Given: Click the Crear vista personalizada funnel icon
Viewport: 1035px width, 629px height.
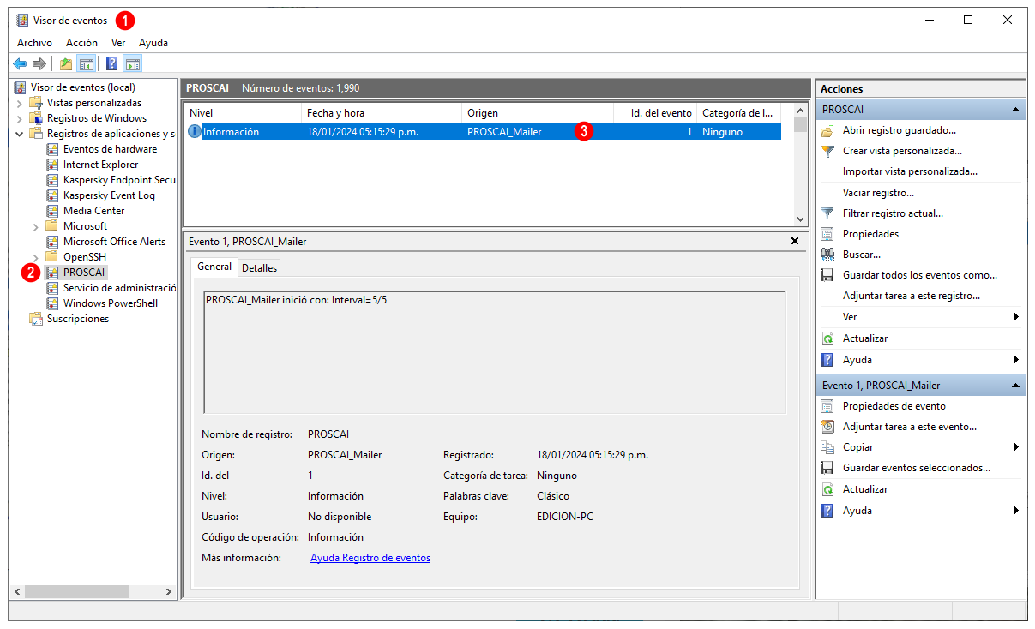Looking at the screenshot, I should coord(827,151).
